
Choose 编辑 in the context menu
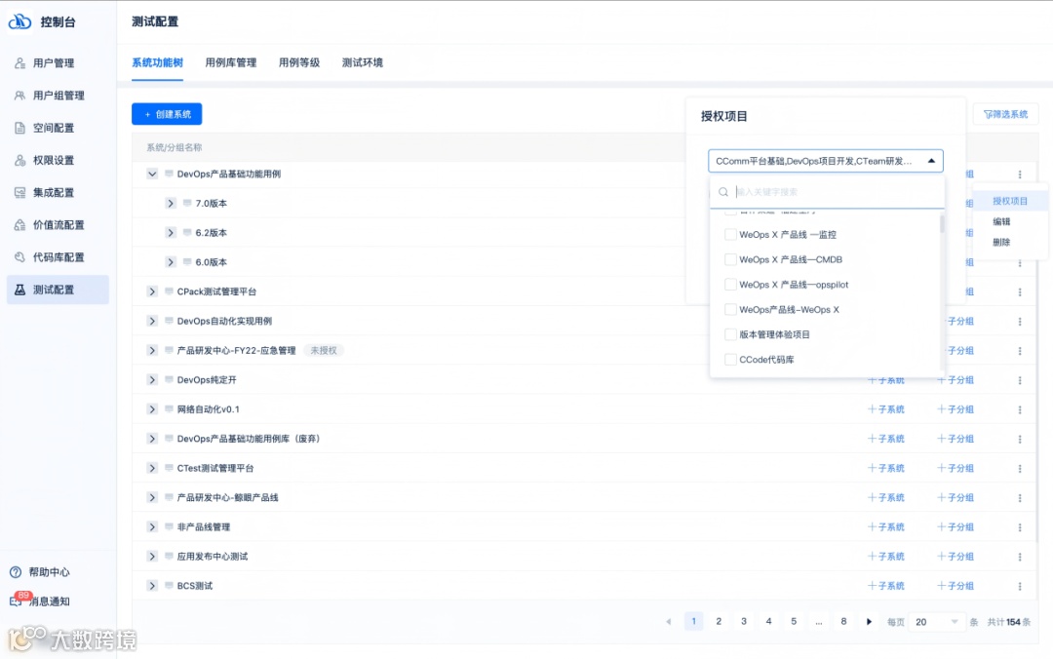[1001, 221]
